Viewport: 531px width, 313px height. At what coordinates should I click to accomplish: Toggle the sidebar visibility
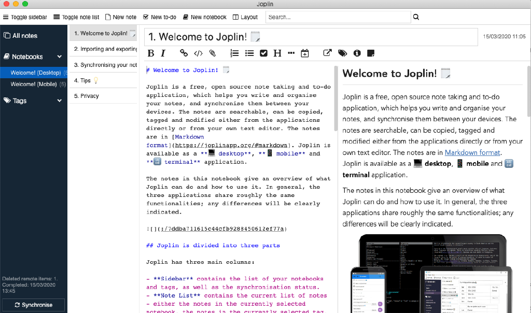point(25,17)
